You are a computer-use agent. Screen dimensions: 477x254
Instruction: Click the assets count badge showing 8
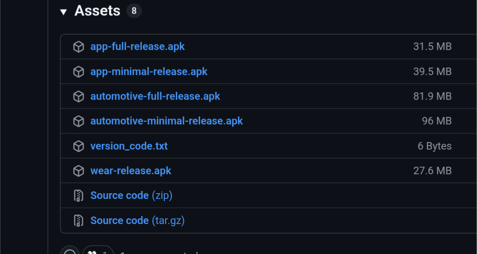134,11
